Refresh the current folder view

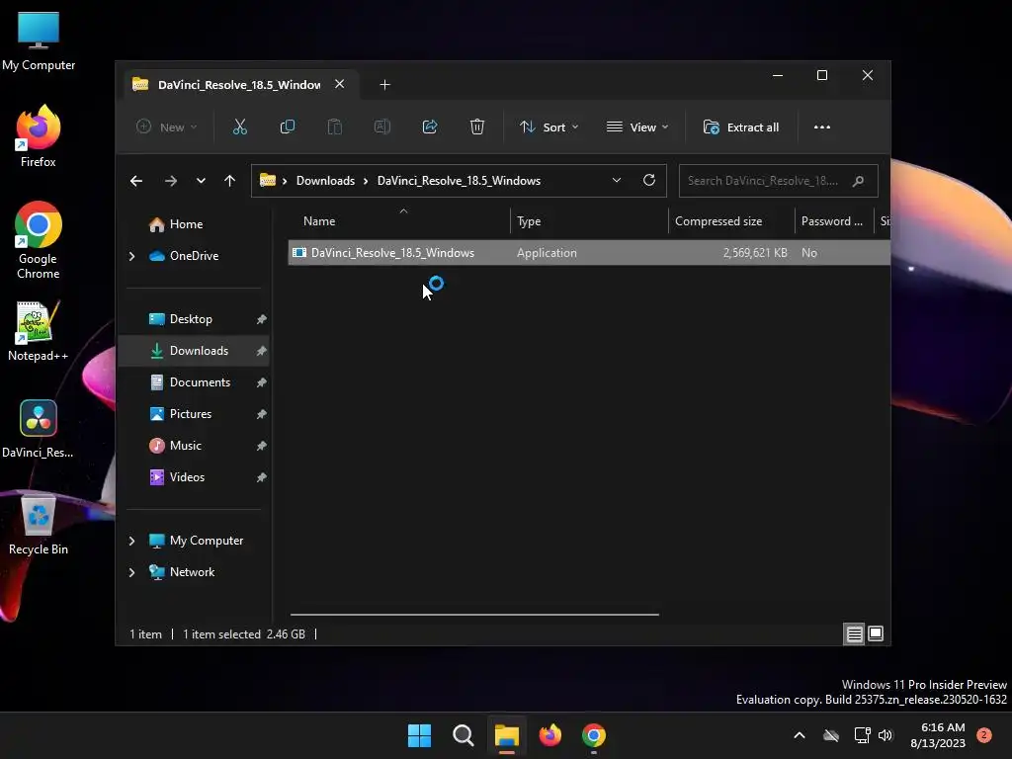(649, 180)
